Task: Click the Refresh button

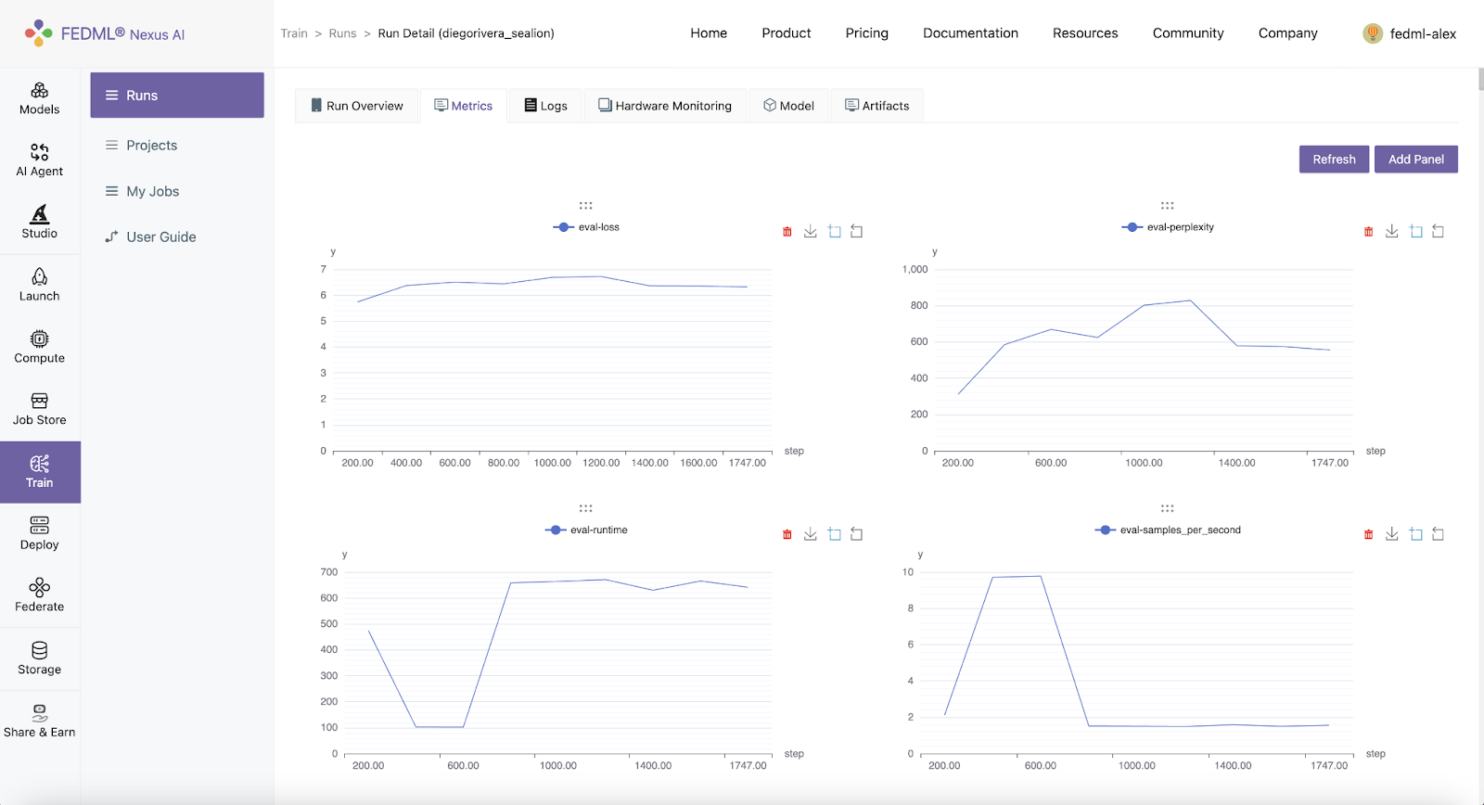Action: (1334, 160)
